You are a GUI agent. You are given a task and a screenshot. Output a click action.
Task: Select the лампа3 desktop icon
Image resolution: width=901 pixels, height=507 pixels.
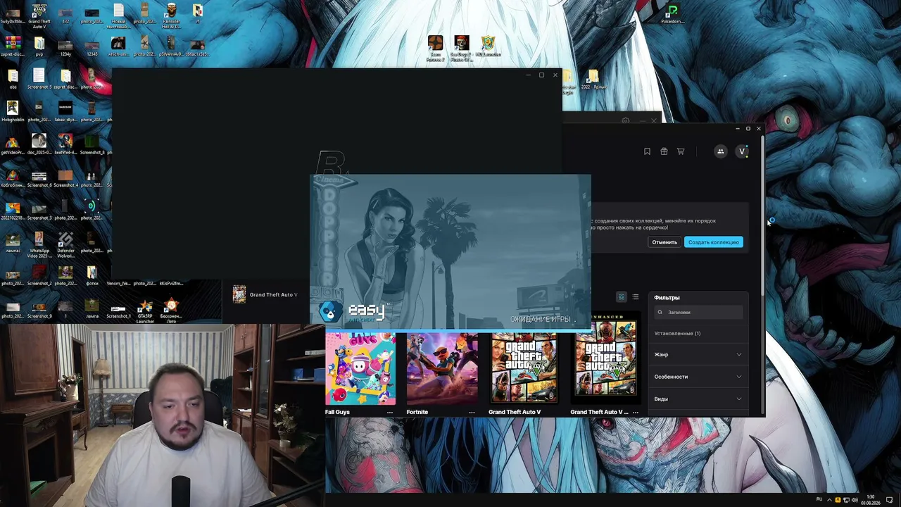coord(12,243)
